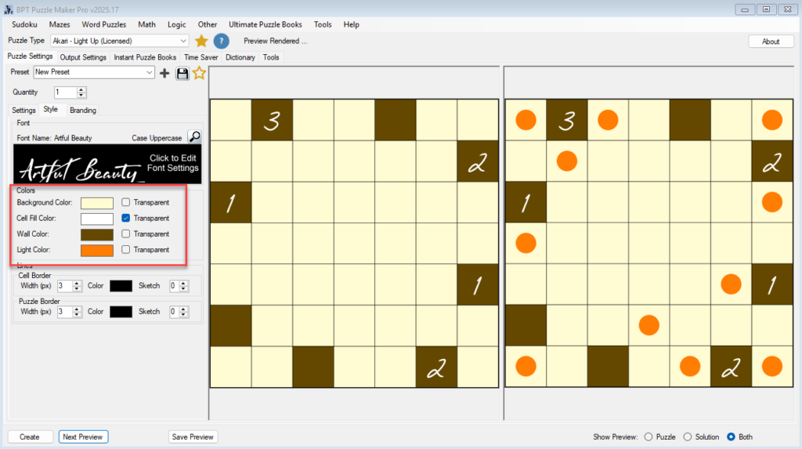The height and width of the screenshot is (449, 802).
Task: Click the Create button
Action: (x=30, y=436)
